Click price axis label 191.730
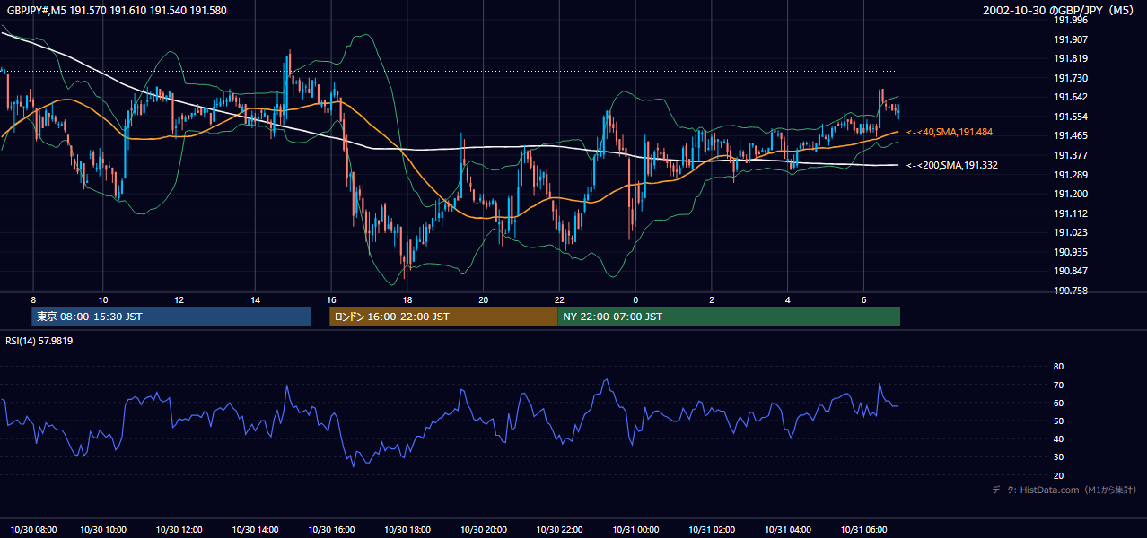The image size is (1147, 538). point(1070,79)
